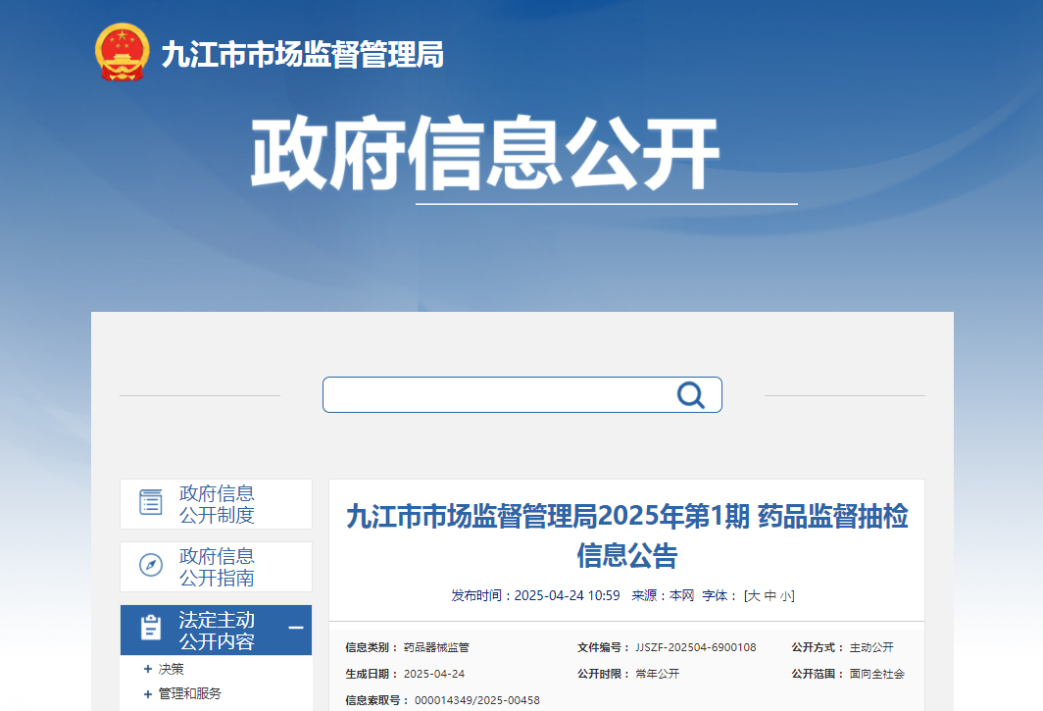The height and width of the screenshot is (711, 1043).
Task: Open the 管理和服务 category link
Action: [189, 693]
